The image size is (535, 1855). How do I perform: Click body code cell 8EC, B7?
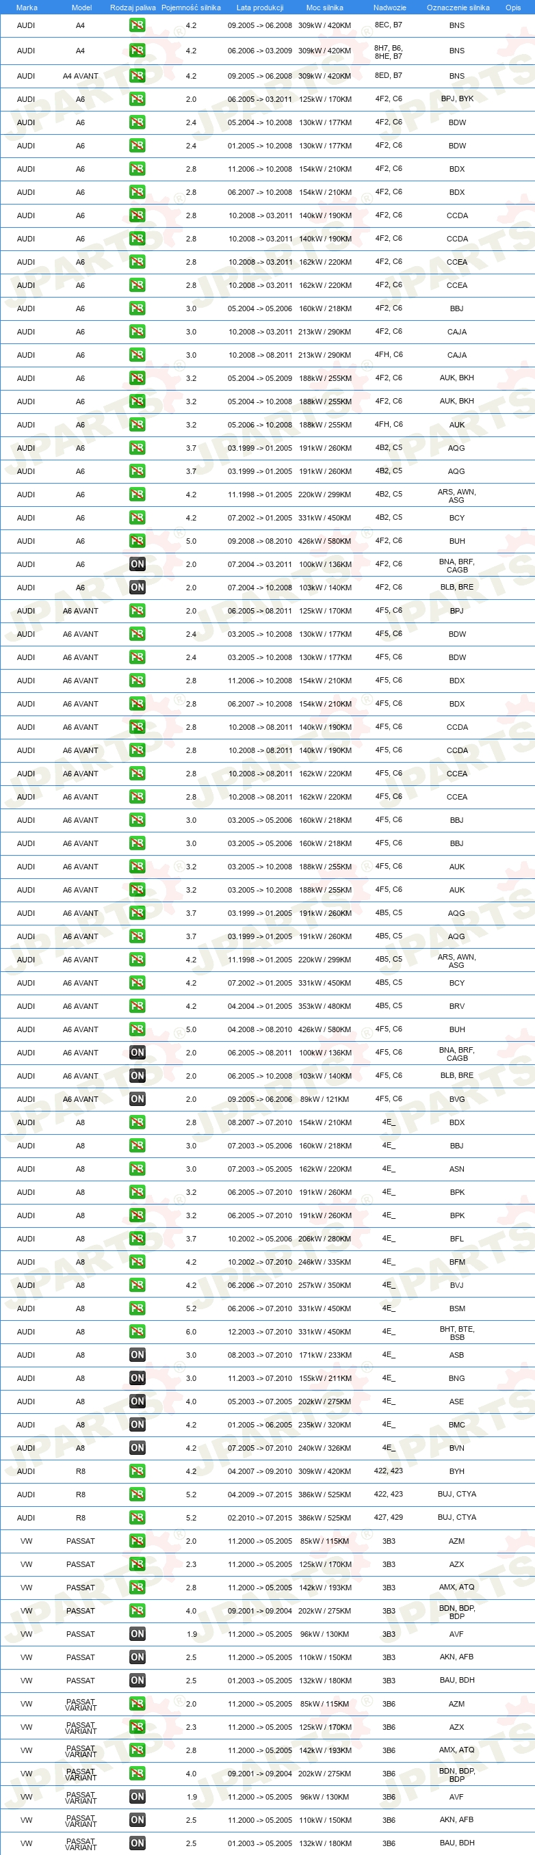[388, 25]
